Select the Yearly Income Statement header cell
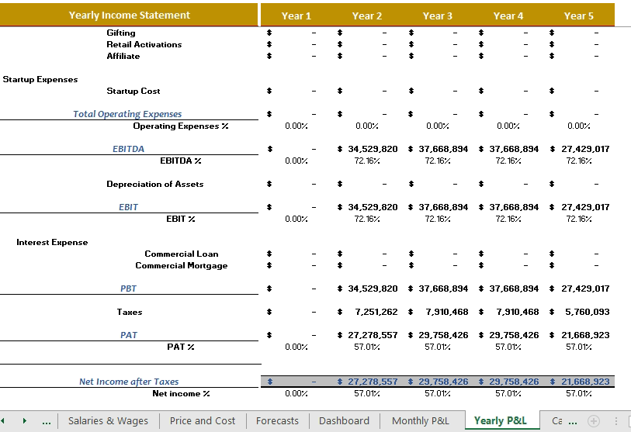The image size is (631, 432). click(129, 15)
